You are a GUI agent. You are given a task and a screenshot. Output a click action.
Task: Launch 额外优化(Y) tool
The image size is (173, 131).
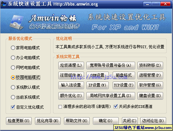(x=71, y=96)
